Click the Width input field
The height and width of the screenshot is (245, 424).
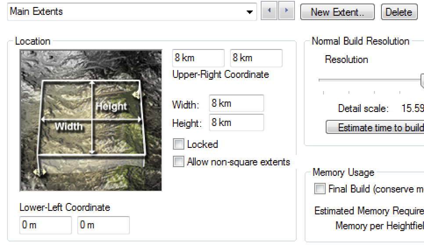(236, 103)
